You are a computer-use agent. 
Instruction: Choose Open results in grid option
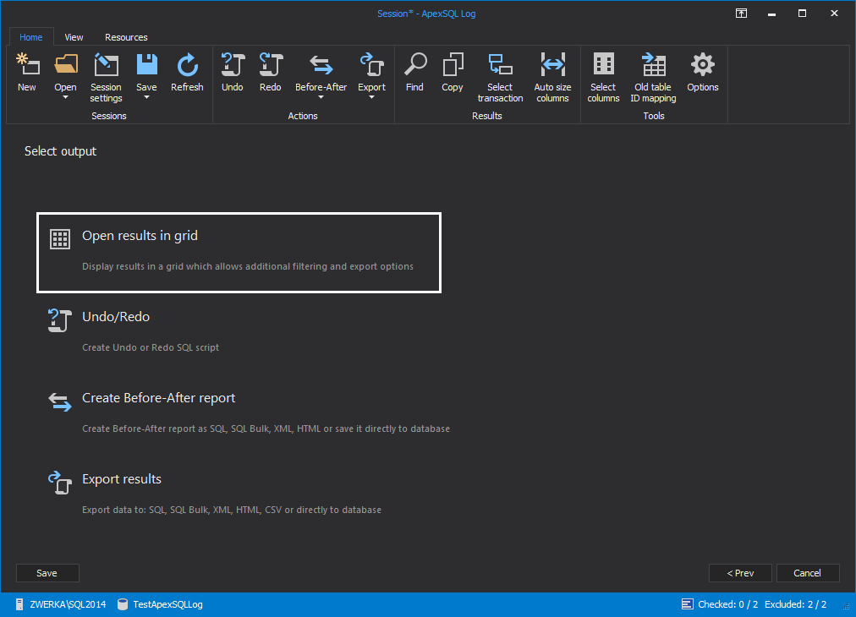(239, 252)
